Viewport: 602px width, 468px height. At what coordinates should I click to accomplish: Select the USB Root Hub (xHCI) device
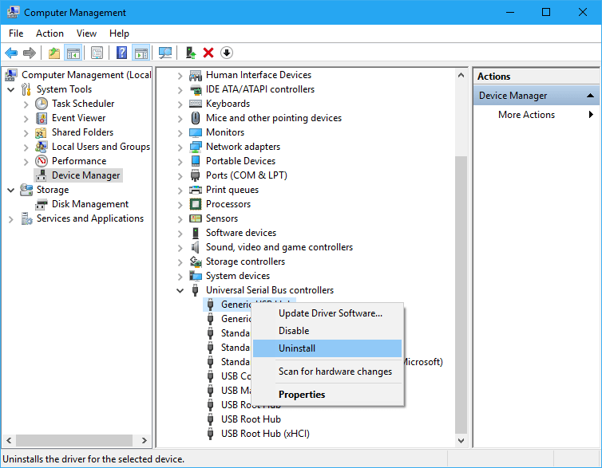(x=265, y=434)
